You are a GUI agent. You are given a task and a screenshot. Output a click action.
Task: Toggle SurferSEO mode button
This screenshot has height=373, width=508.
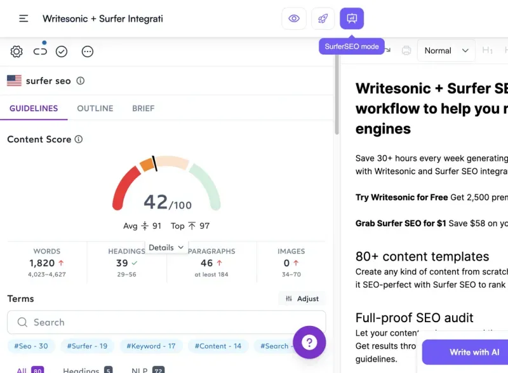click(x=352, y=18)
